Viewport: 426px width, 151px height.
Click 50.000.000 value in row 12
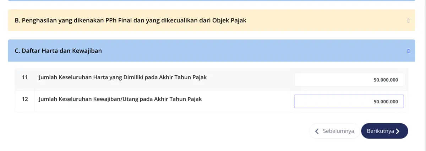click(x=386, y=102)
